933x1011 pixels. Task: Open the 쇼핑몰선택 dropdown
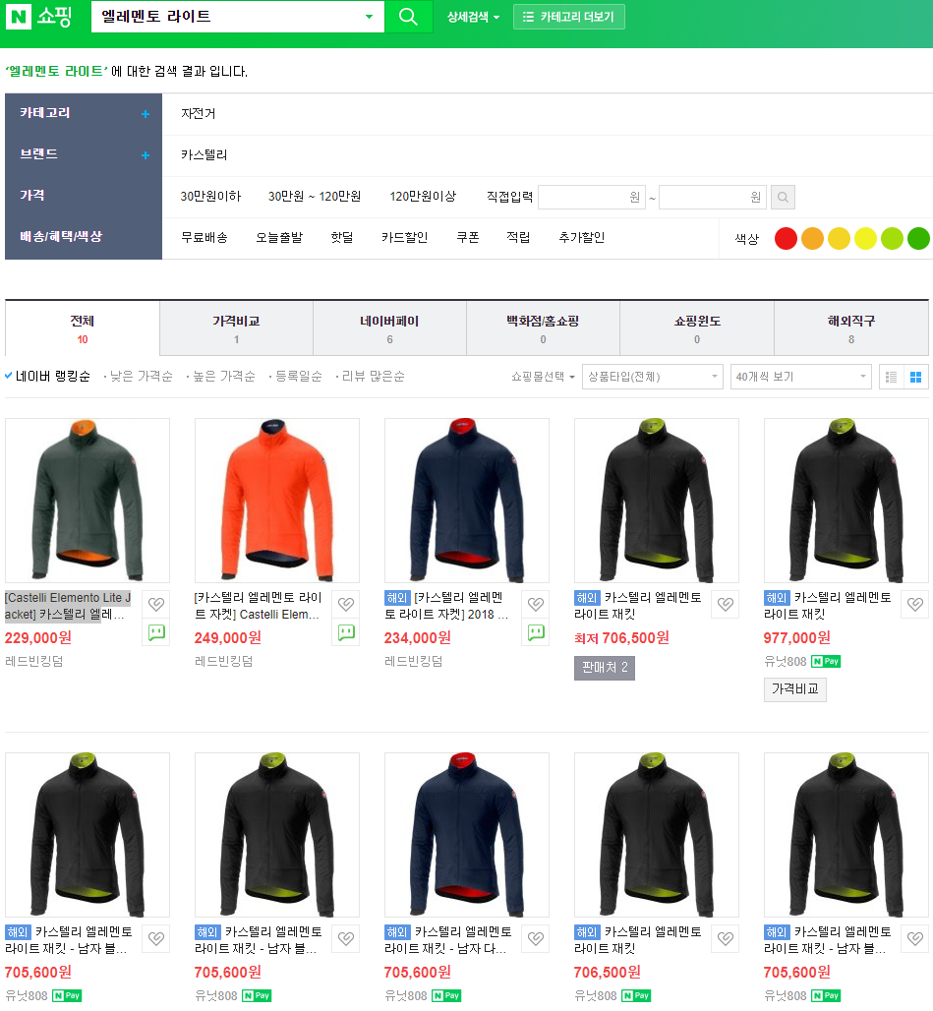543,377
